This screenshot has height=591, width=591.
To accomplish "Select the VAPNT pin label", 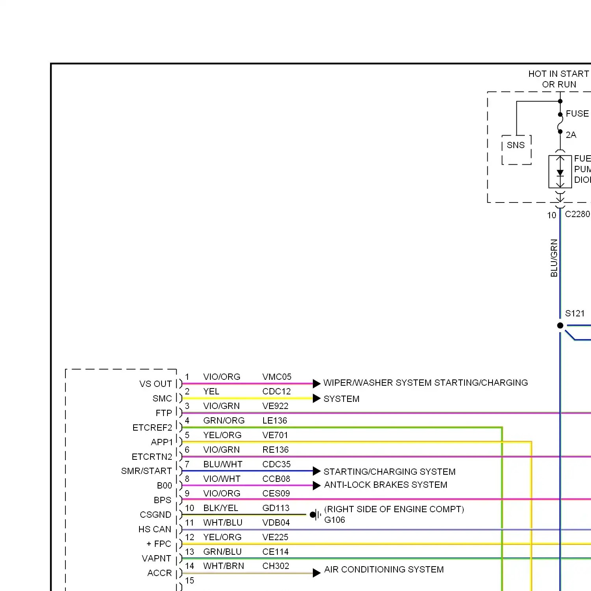I will (x=156, y=558).
